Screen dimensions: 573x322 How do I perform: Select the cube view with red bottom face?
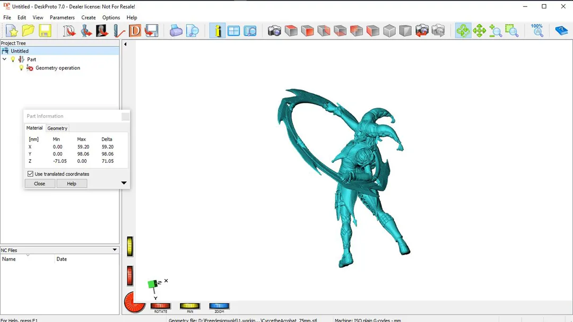(x=340, y=31)
